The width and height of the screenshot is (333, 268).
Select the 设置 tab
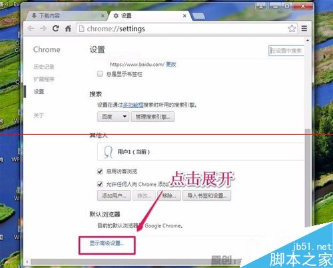[x=150, y=16]
